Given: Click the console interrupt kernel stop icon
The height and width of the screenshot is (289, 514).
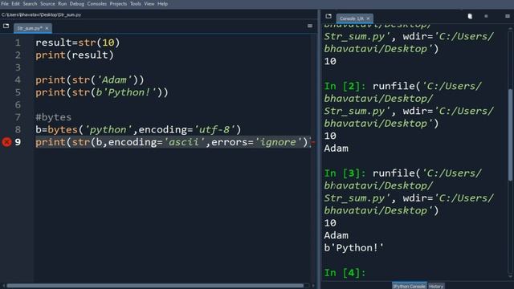Looking at the screenshot, I should point(486,16).
